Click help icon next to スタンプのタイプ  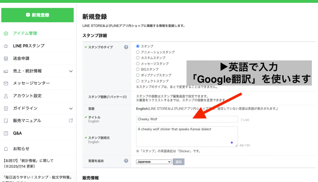pyautogui.click(x=126, y=47)
